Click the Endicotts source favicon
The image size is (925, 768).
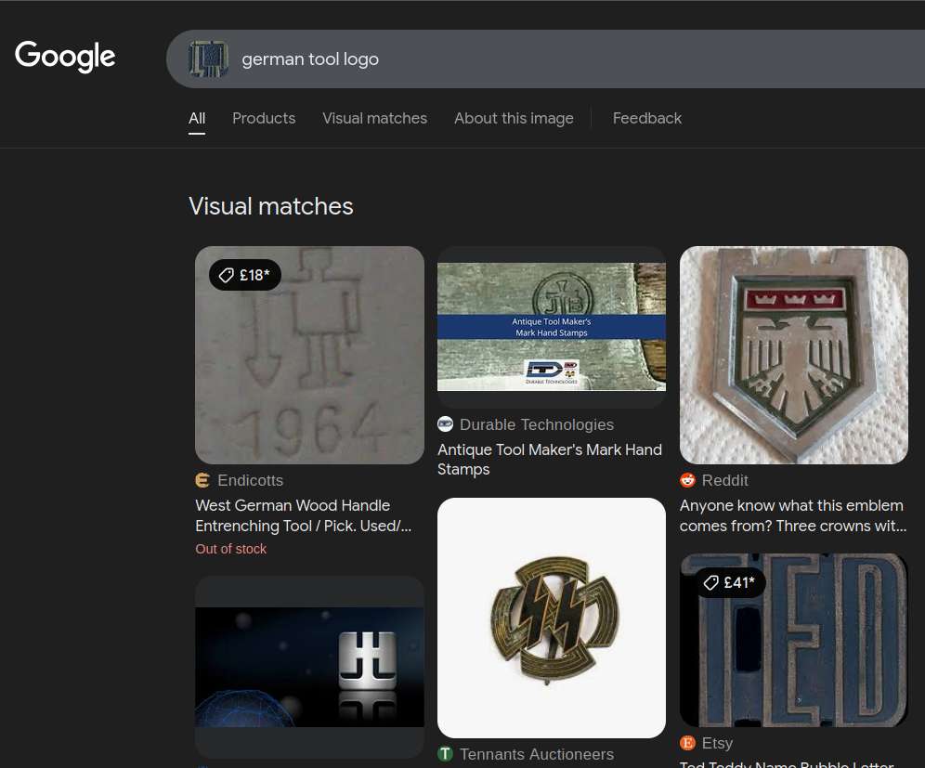202,481
